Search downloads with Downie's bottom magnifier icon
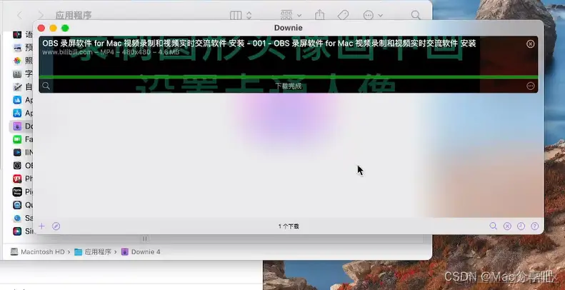Screen dimensions: 565x290 [494, 226]
